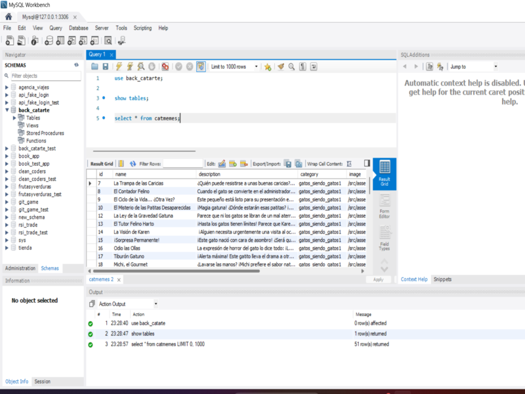Click the result grid horizontal scrollbar

click(x=176, y=271)
